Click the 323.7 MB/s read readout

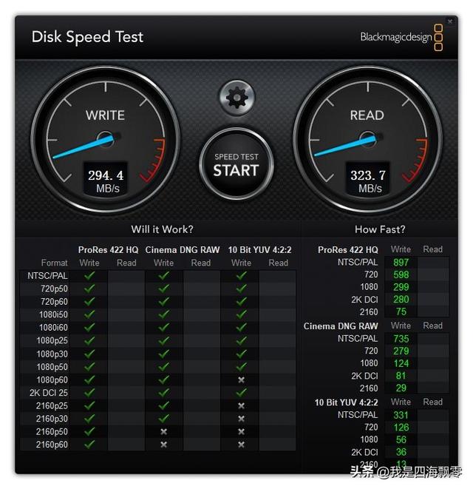(x=368, y=181)
